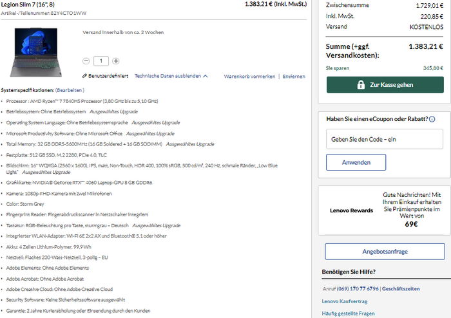Viewport: 451px width, 318px height.
Task: Click the KOSTENLOS shipping value
Action: (x=427, y=27)
